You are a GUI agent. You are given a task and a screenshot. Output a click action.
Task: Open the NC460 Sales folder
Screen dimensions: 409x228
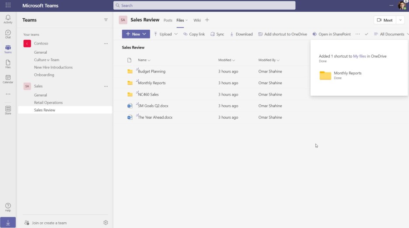tap(148, 94)
